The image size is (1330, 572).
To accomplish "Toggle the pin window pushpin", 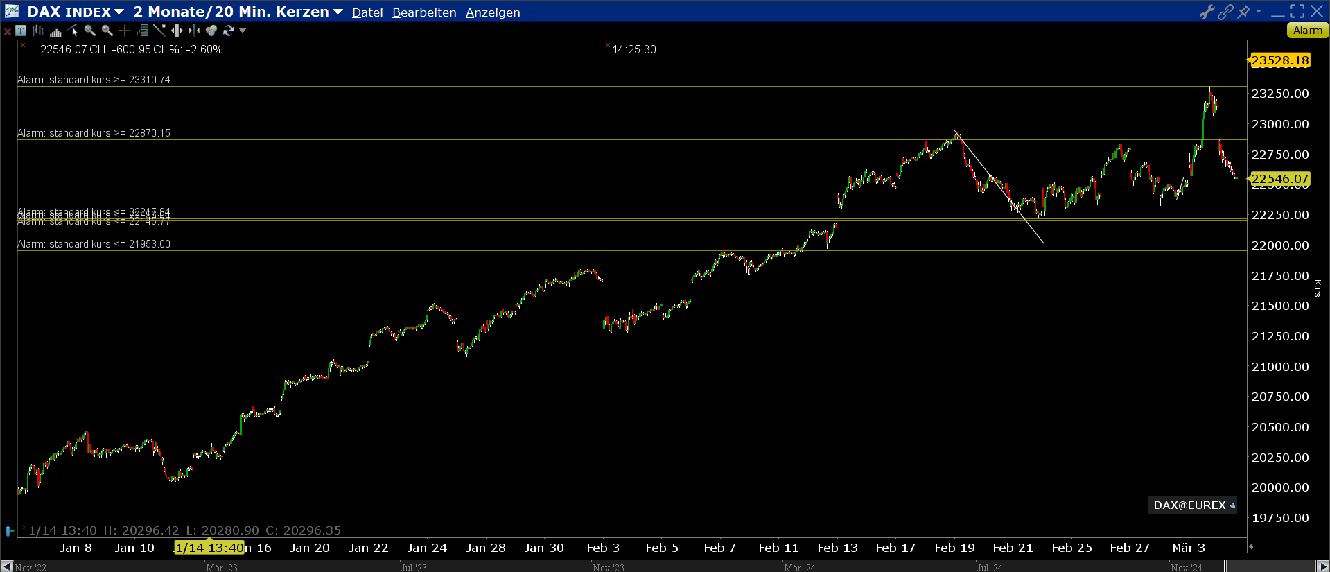I will (1243, 12).
